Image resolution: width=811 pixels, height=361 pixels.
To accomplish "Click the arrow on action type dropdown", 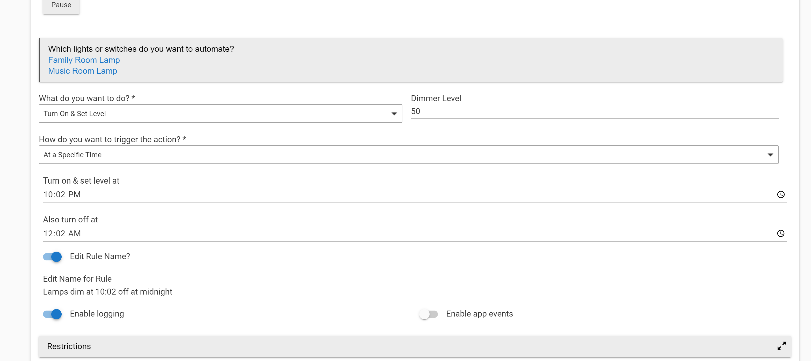I will click(394, 114).
